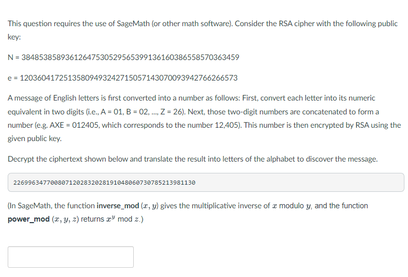The image size is (408, 277).
Task: Click the ciphertext number in the gray box
Action: pos(105,183)
